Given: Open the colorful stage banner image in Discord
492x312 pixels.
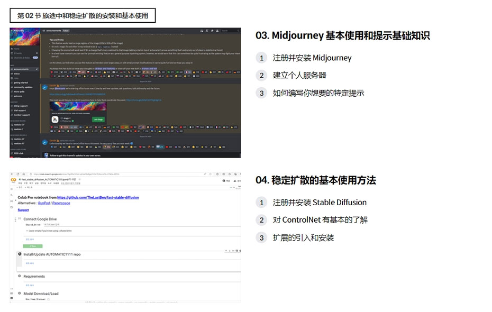Looking at the screenshot, I should (x=78, y=106).
